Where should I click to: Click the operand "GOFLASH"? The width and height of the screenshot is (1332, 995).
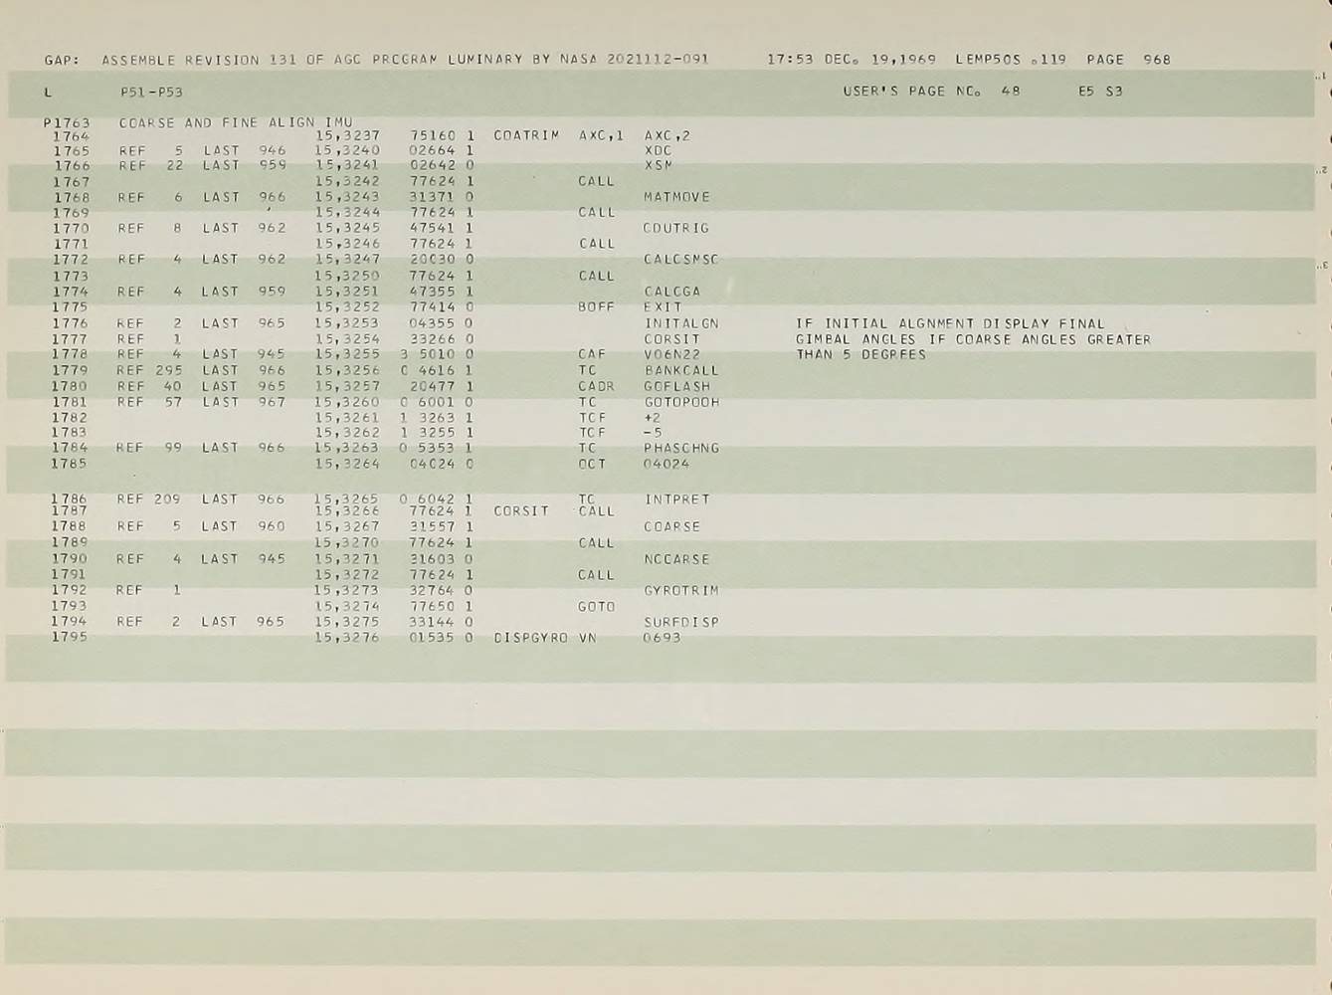677,386
